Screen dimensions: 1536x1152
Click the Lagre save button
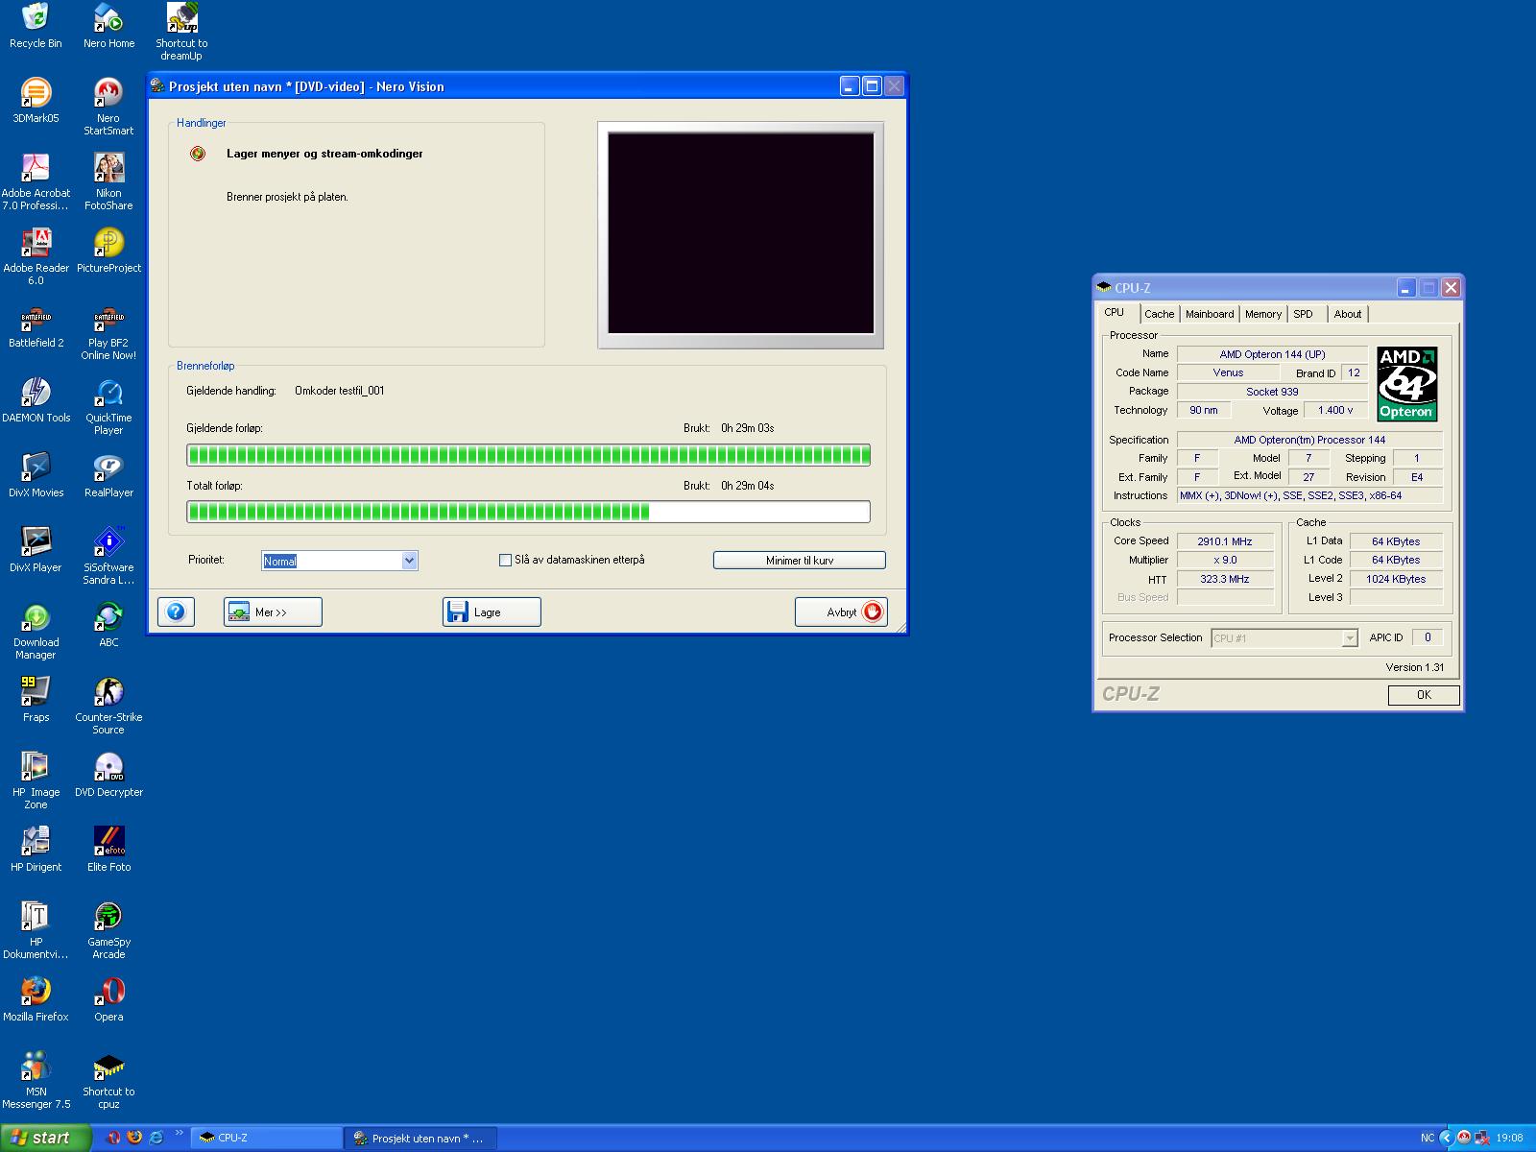click(492, 612)
